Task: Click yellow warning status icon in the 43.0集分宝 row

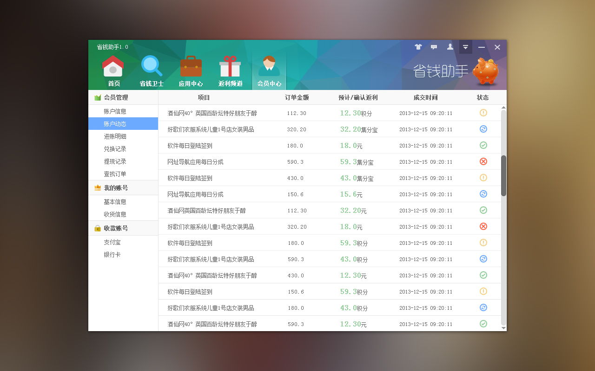Action: click(x=483, y=178)
